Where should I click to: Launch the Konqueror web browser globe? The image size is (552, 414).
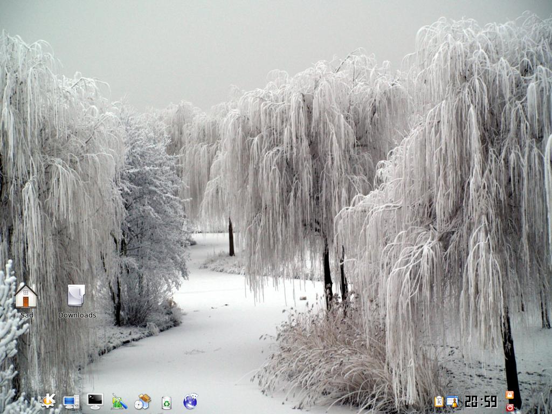click(x=190, y=401)
